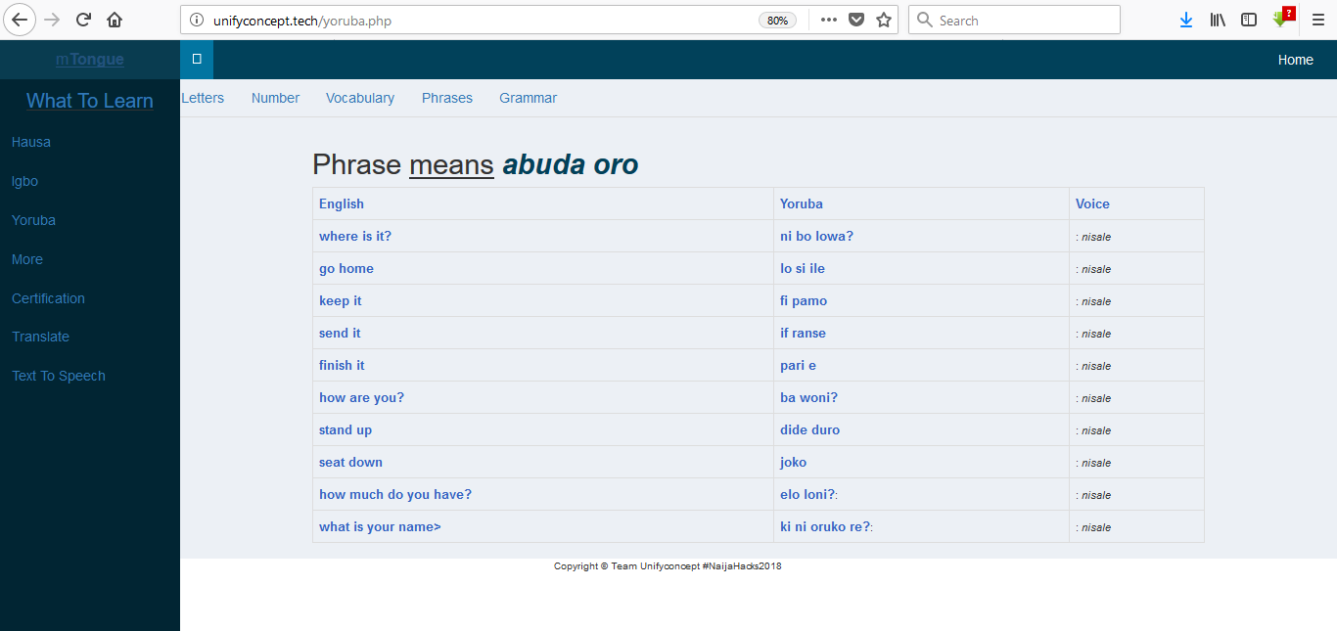Click the underlined word 'means' in heading
1337x631 pixels.
tap(451, 164)
